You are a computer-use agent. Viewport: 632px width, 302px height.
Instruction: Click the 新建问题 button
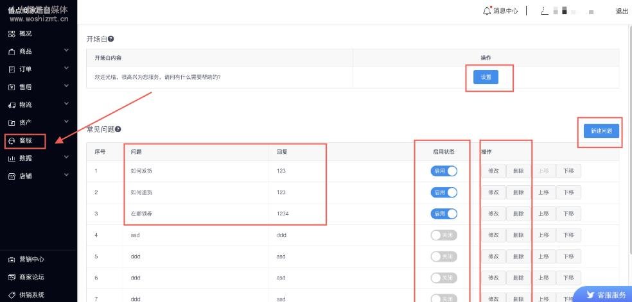601,131
